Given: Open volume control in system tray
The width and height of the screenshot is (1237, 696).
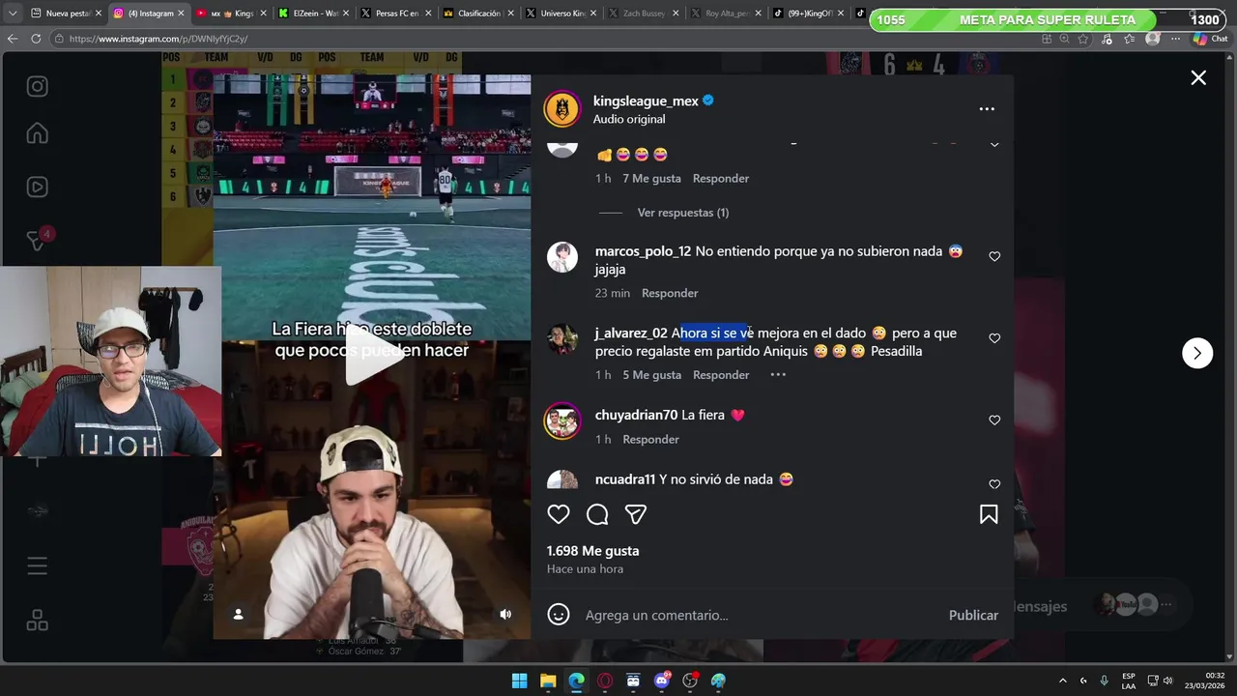Looking at the screenshot, I should tap(1168, 681).
